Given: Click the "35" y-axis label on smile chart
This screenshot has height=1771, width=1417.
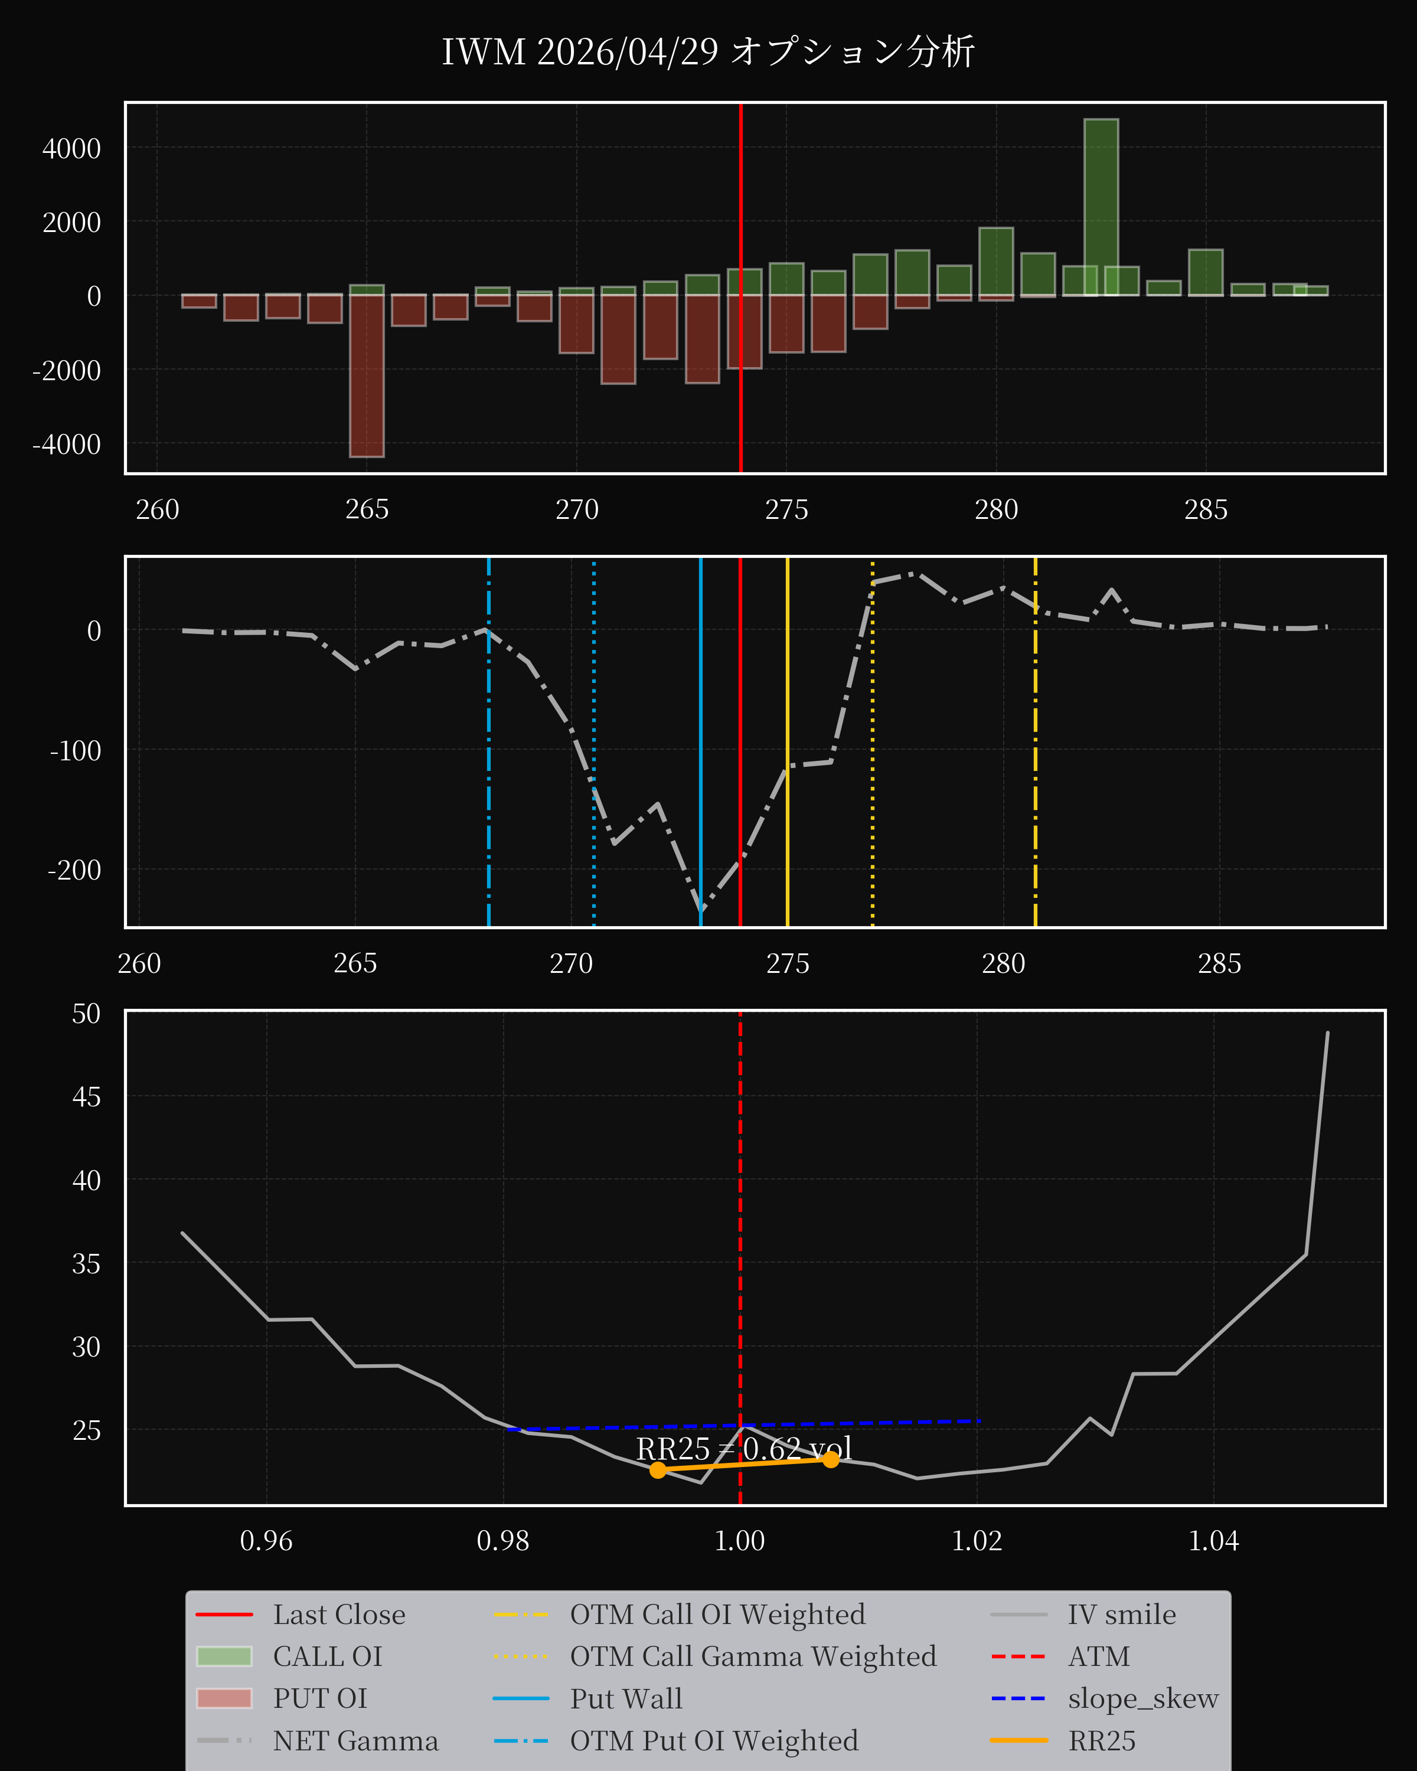Looking at the screenshot, I should (x=86, y=1263).
